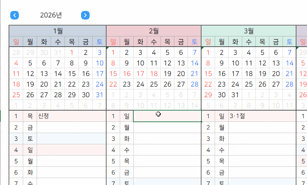Click February 17 red holiday cell
This screenshot has height=185, width=307.
140,73
